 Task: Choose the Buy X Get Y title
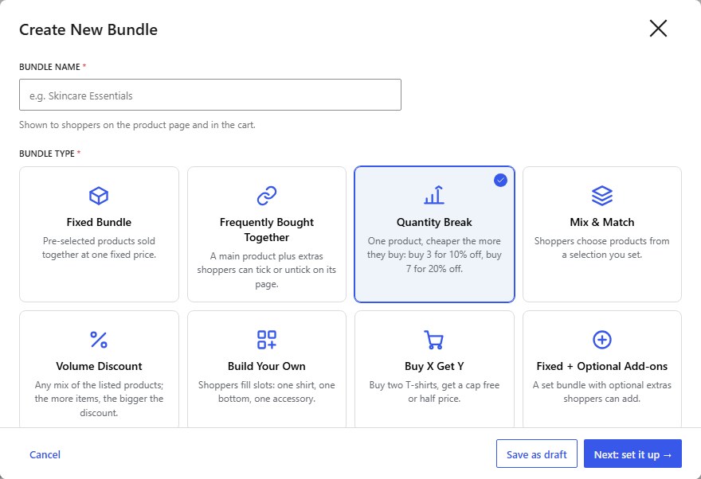coord(434,366)
